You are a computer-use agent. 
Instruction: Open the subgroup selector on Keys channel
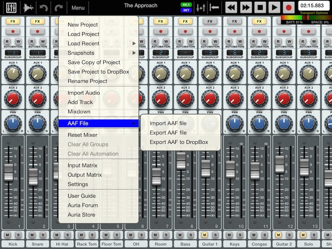(x=235, y=53)
